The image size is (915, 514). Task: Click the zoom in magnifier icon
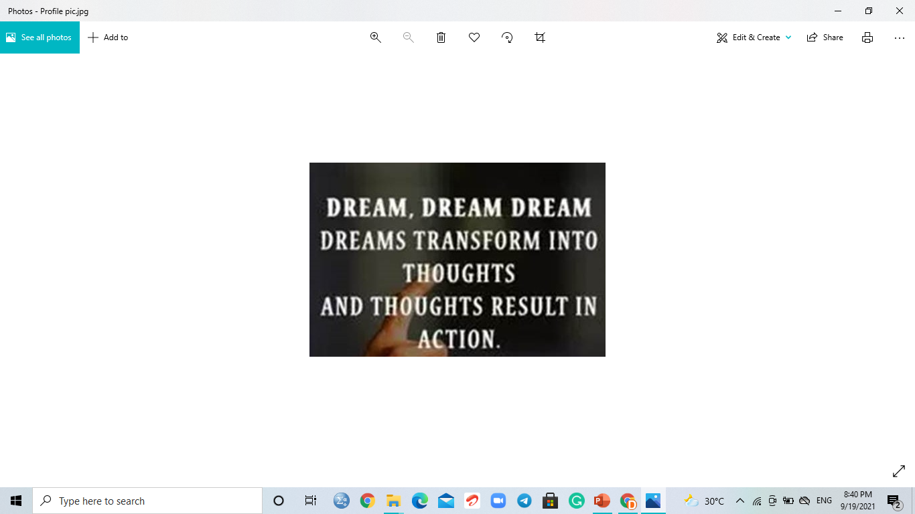point(376,37)
